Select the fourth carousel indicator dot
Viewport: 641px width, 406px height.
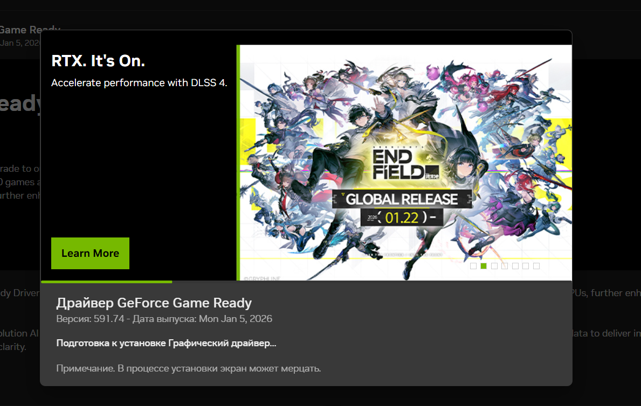click(x=505, y=266)
